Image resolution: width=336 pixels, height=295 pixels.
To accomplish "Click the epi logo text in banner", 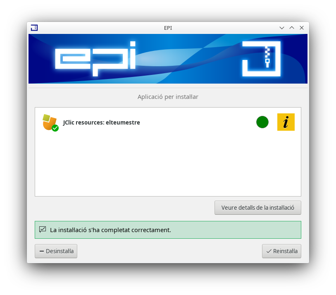I will tap(95, 59).
